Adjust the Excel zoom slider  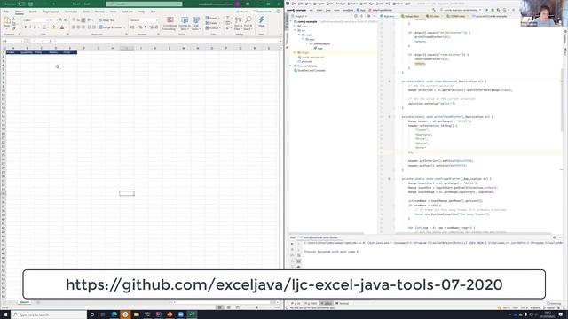click(x=257, y=307)
